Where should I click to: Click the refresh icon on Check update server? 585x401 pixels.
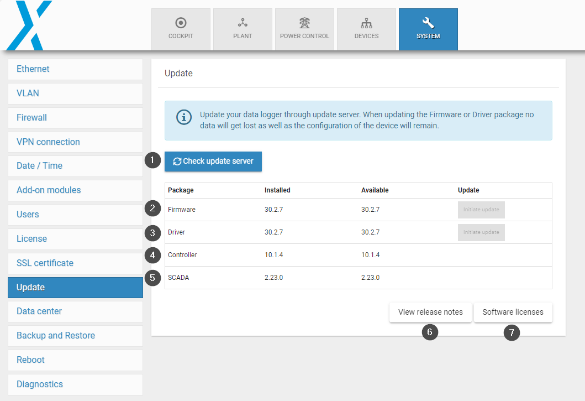[177, 162]
